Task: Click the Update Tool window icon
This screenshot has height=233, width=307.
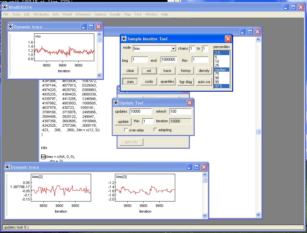Action: [x=116, y=103]
